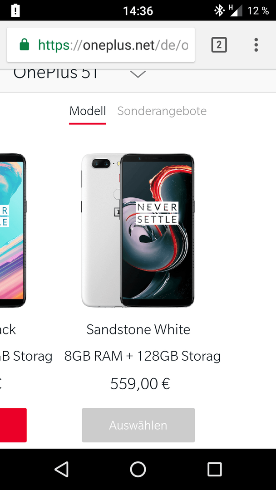This screenshot has width=276, height=490.
Task: Open recent apps with the square button
Action: [x=214, y=470]
